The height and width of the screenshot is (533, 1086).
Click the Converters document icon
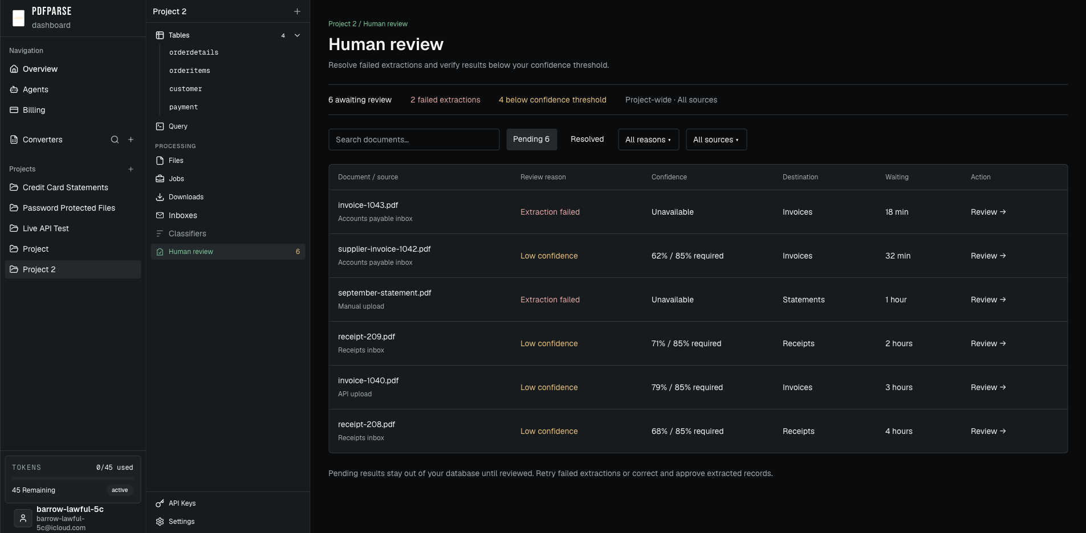tap(14, 140)
